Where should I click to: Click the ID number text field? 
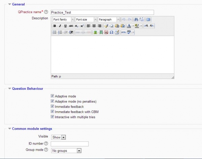point(70,144)
